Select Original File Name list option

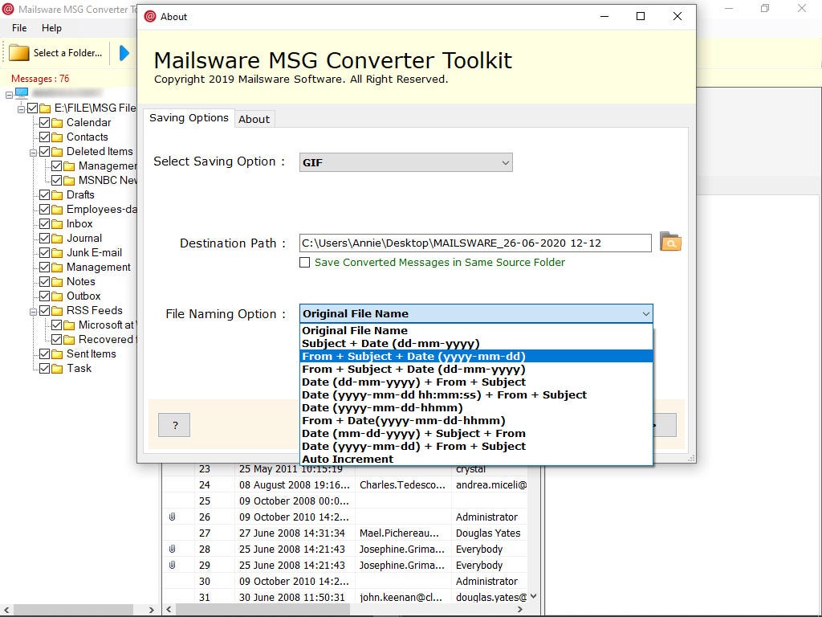(477, 330)
